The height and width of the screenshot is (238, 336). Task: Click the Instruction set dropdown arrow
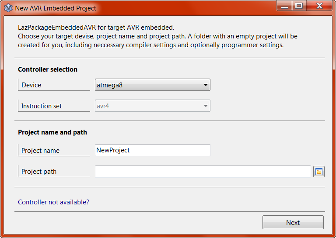pyautogui.click(x=206, y=106)
